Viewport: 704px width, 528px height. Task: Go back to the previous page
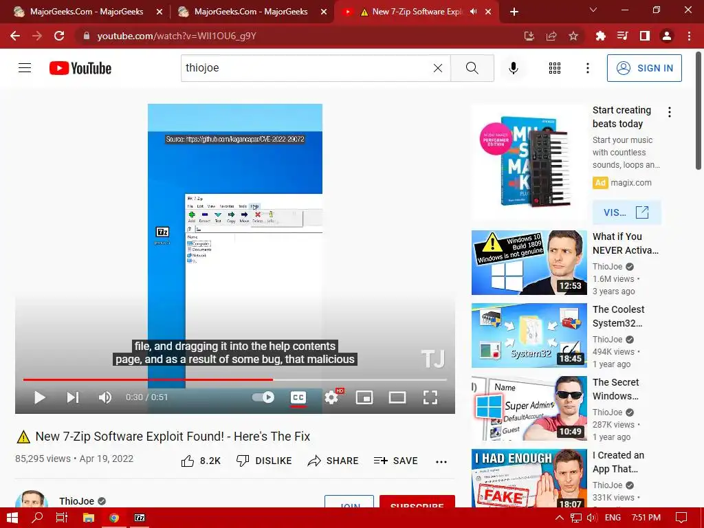[x=15, y=36]
